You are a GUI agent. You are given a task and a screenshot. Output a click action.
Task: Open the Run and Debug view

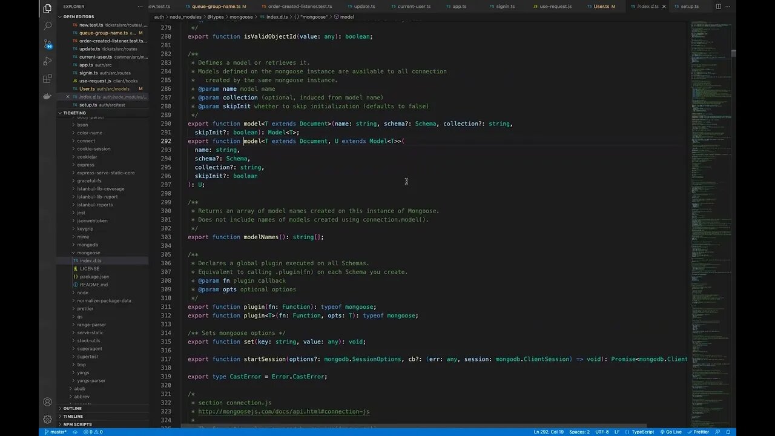pyautogui.click(x=47, y=61)
